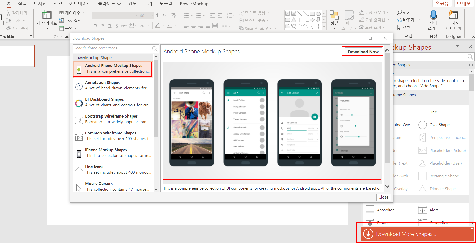Click the Alert shape icon

click(x=422, y=210)
